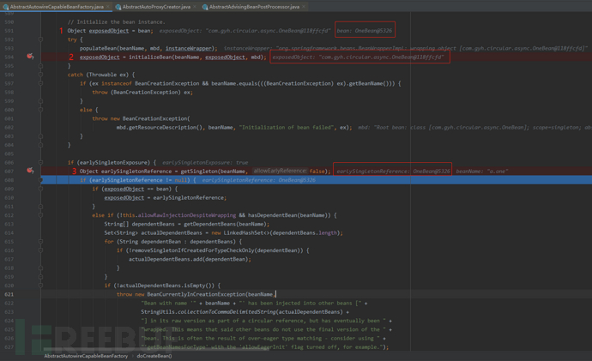Click the AbstractAdvisingBeanPostProcessor.java tab file icon
The width and height of the screenshot is (592, 361).
pos(205,6)
